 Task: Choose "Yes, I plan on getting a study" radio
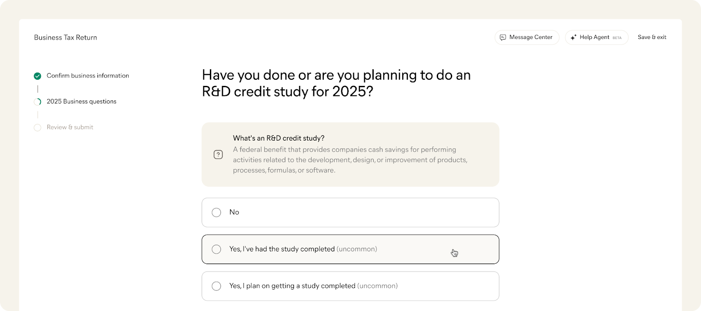click(x=216, y=286)
